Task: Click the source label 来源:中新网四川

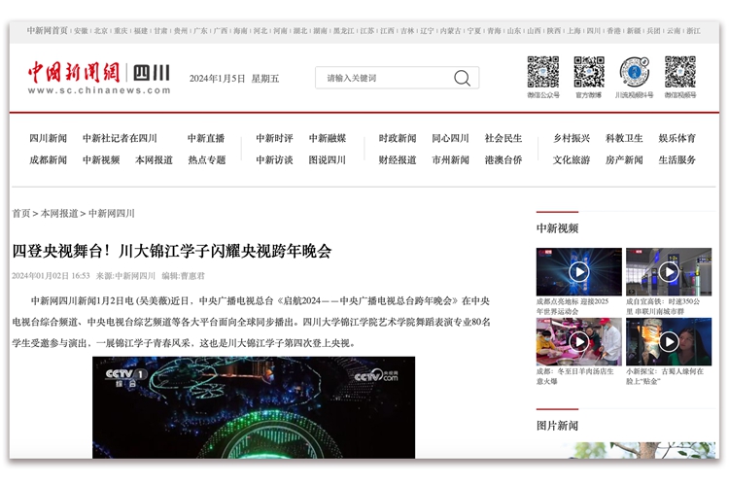Action: 125,276
